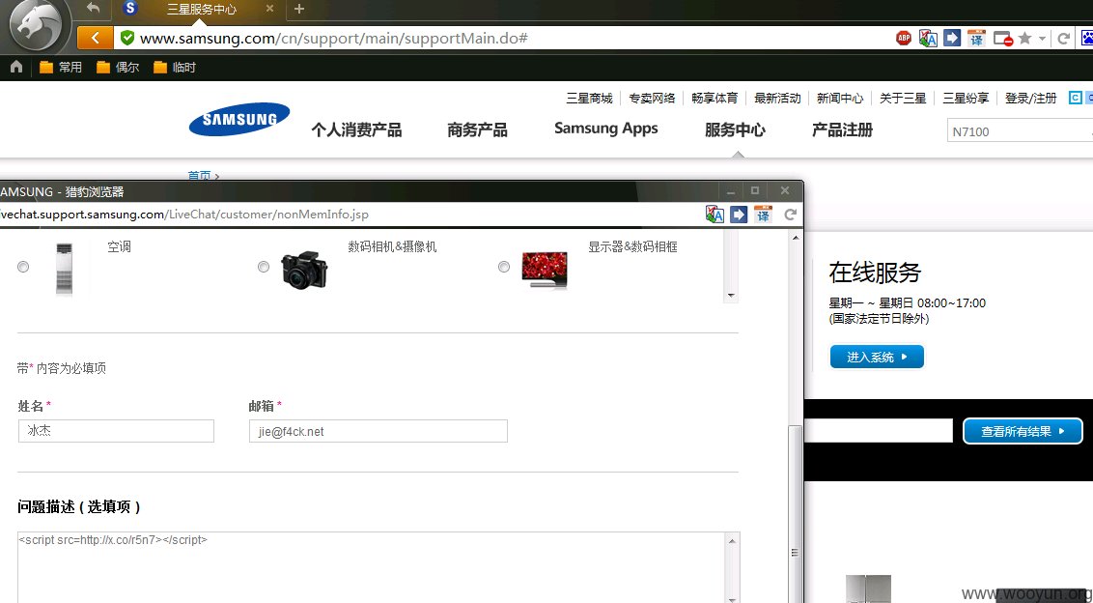
Task: Click the popup blocker icon in address bar
Action: 1003,39
